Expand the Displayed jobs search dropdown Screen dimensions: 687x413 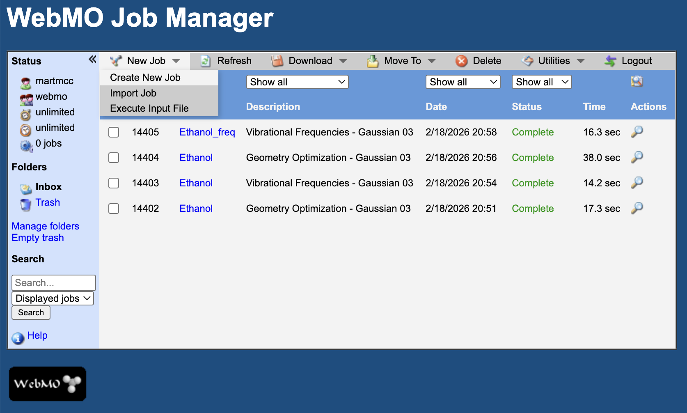52,298
